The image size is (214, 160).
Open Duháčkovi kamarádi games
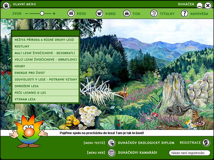[x=138, y=153]
